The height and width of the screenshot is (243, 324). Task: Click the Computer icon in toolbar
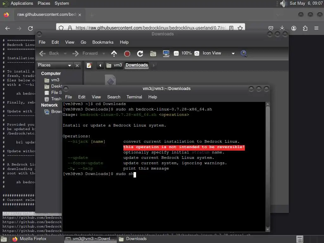point(166,53)
